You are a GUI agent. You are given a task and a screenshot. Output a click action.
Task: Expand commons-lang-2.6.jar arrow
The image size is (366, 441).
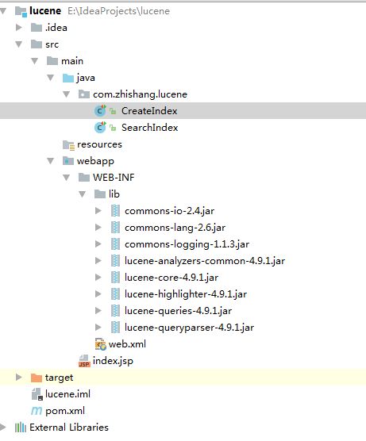(98, 228)
